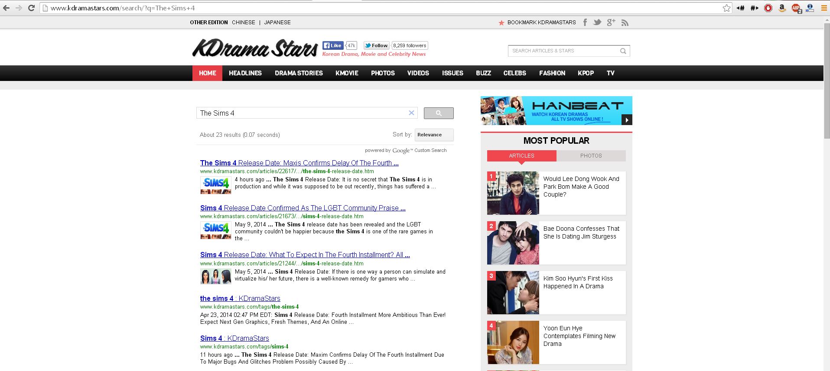Open the red stop-hand extension icon
Screen dimensions: 830x371
point(768,8)
